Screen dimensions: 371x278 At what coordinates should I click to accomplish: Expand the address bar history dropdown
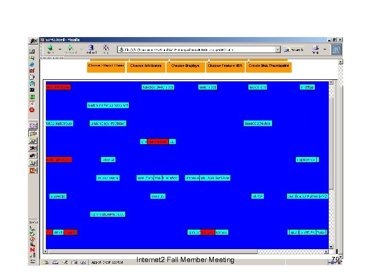click(x=278, y=49)
